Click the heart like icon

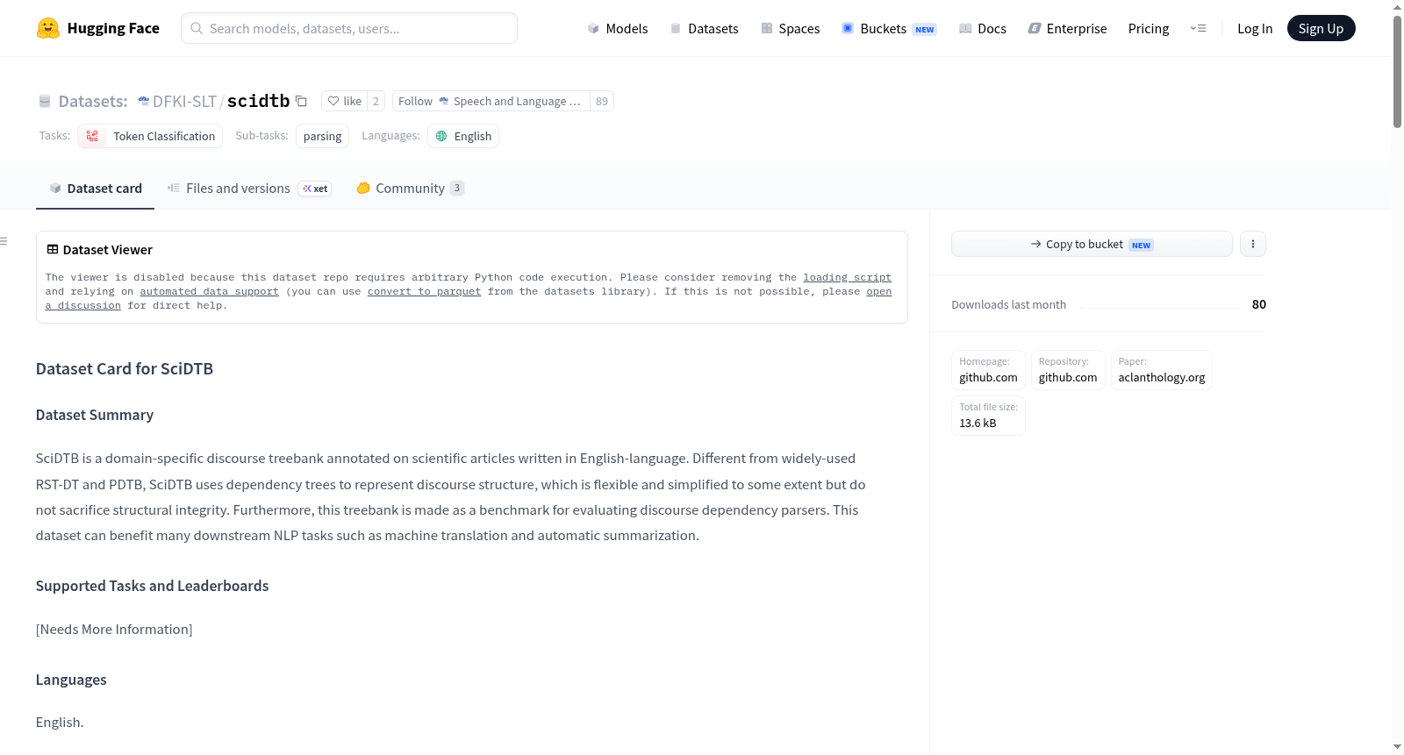point(333,101)
